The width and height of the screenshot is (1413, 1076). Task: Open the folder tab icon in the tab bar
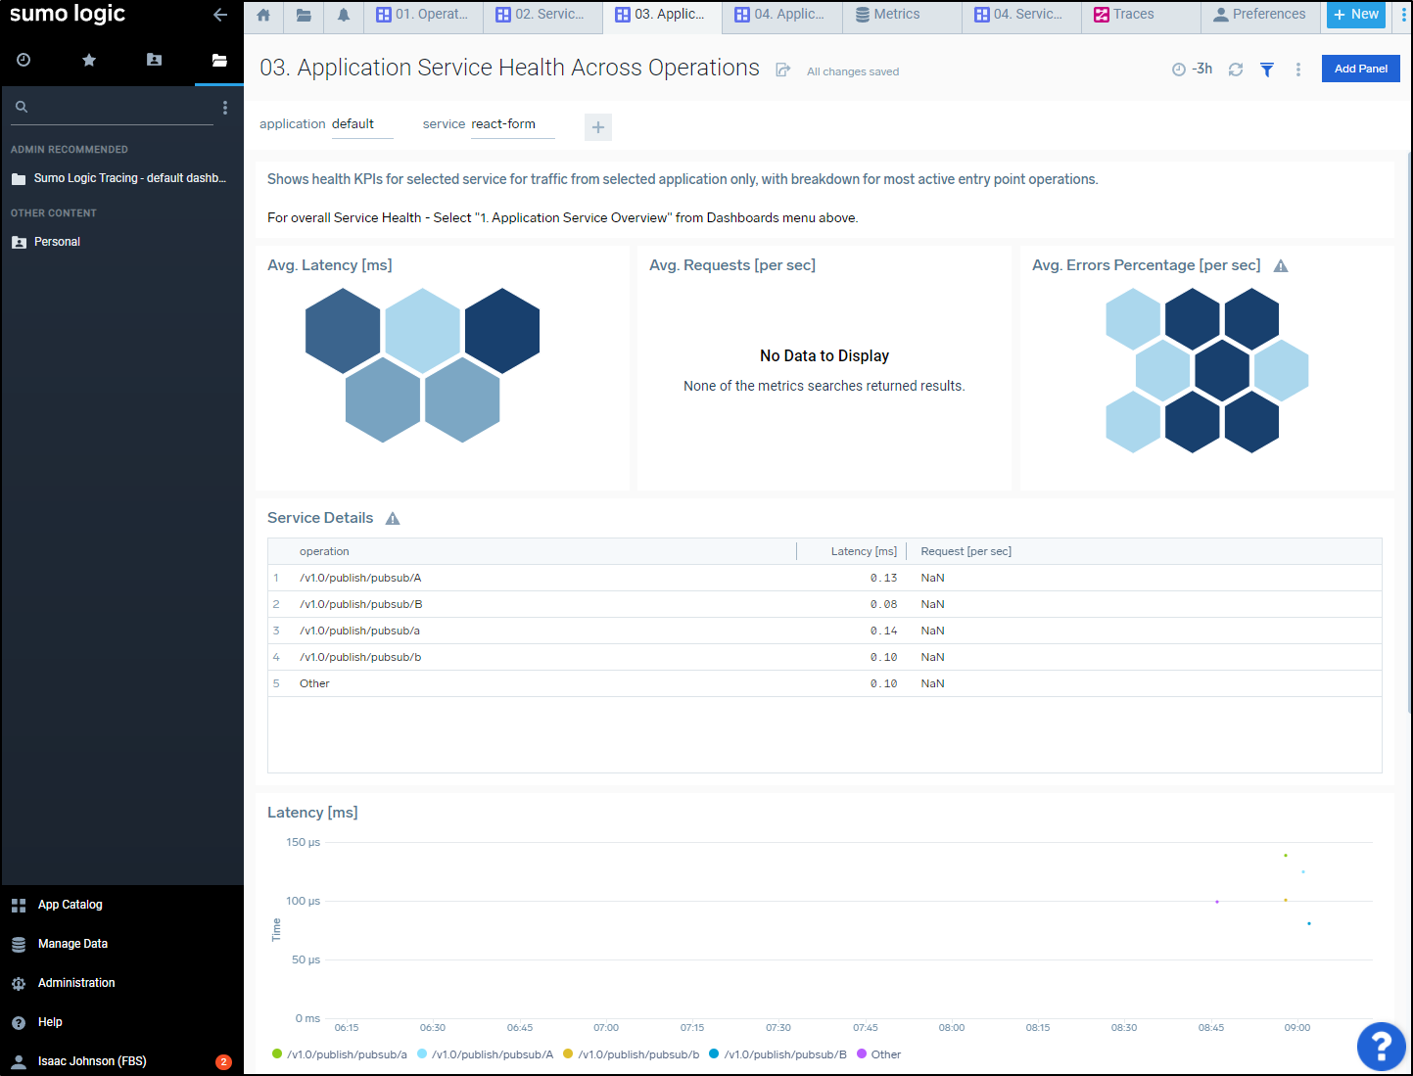coord(304,15)
